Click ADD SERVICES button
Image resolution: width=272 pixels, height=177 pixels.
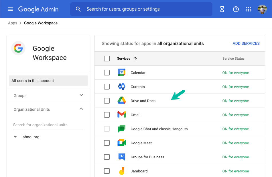(x=246, y=43)
